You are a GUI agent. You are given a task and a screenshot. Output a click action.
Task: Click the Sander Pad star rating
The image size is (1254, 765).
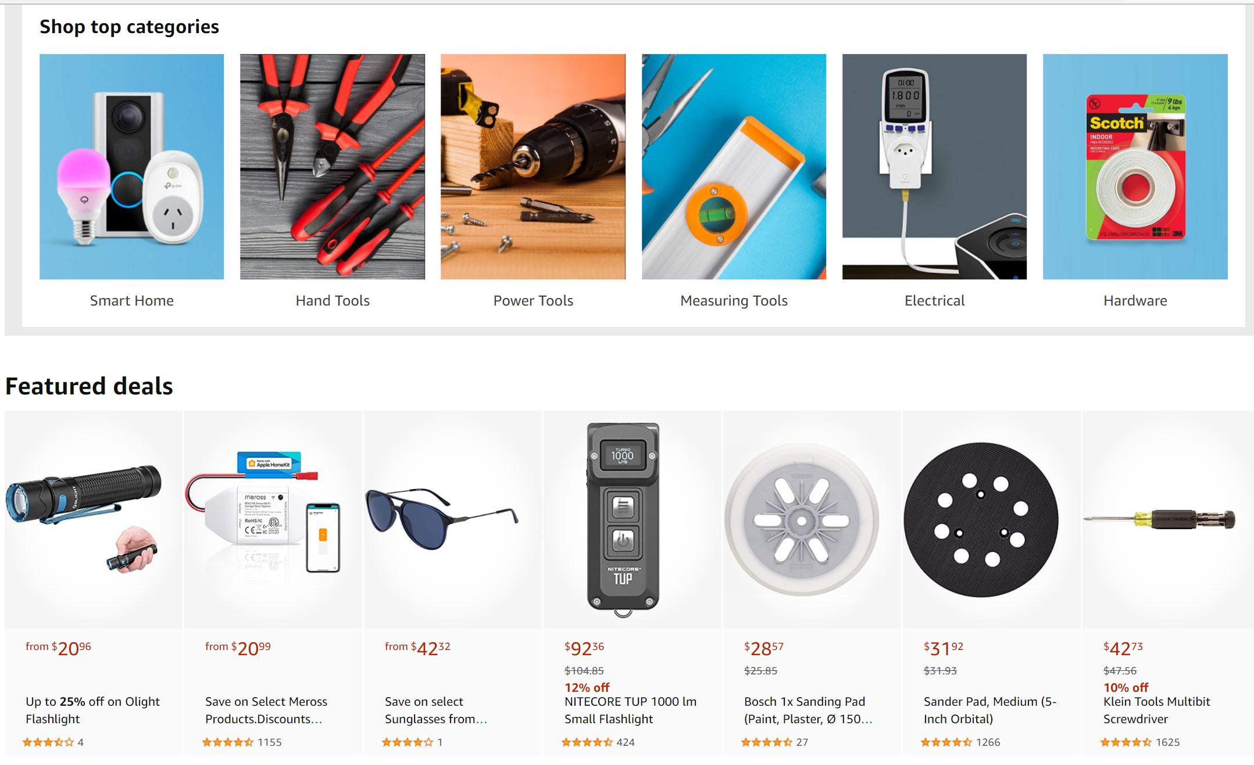point(946,742)
